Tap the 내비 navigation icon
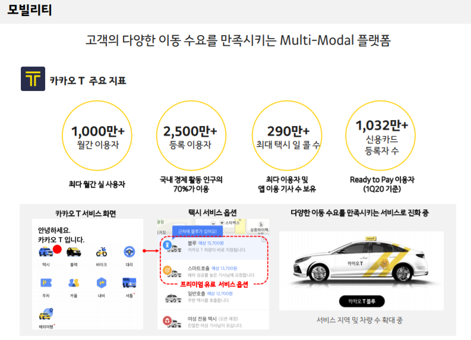Image resolution: width=471 pixels, height=340 pixels. (x=102, y=283)
